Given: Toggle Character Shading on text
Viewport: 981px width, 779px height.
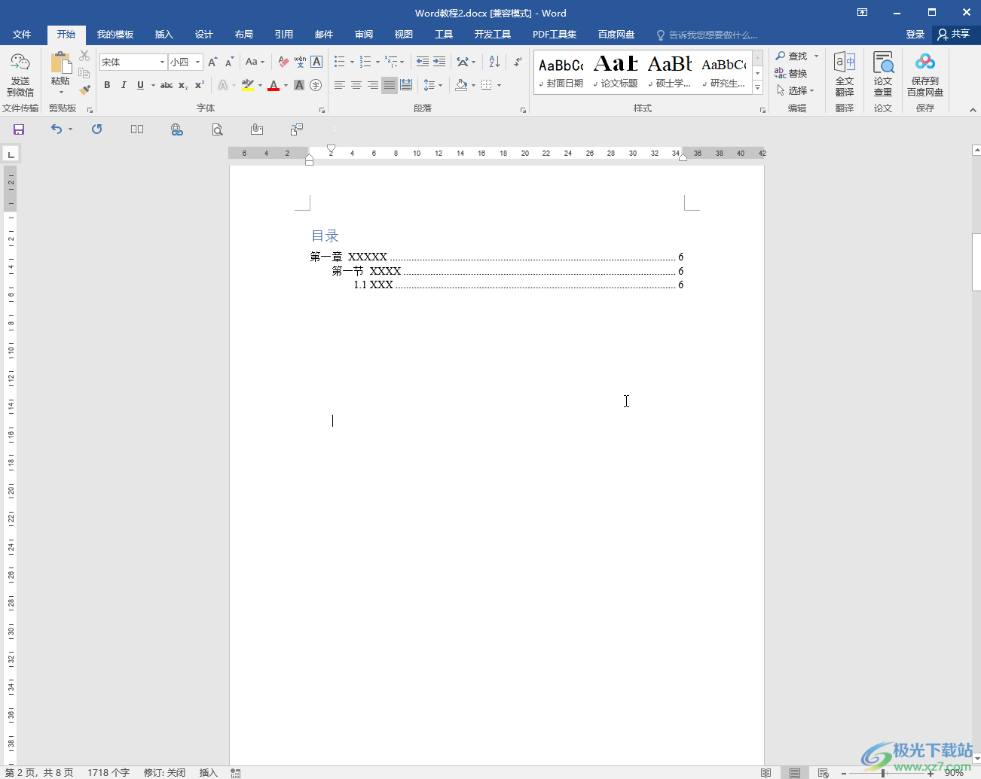Looking at the screenshot, I should (299, 85).
